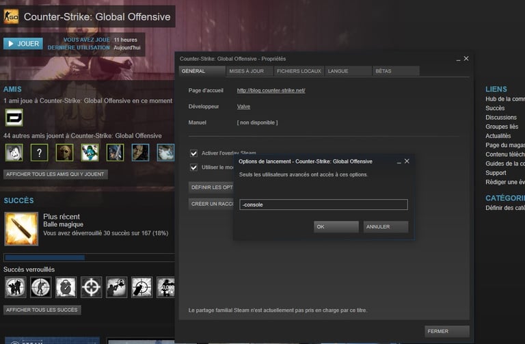Open the question mark friend avatar
Viewport: 525px width, 344px height.
39,153
